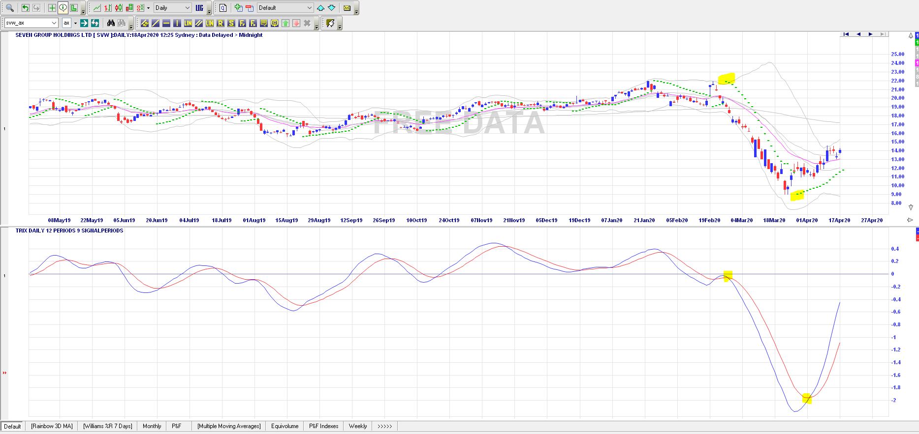919x434 pixels.
Task: Open the Daily period dropdown
Action: 173,8
